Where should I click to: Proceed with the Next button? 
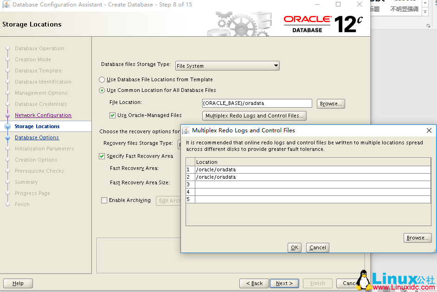(284, 283)
